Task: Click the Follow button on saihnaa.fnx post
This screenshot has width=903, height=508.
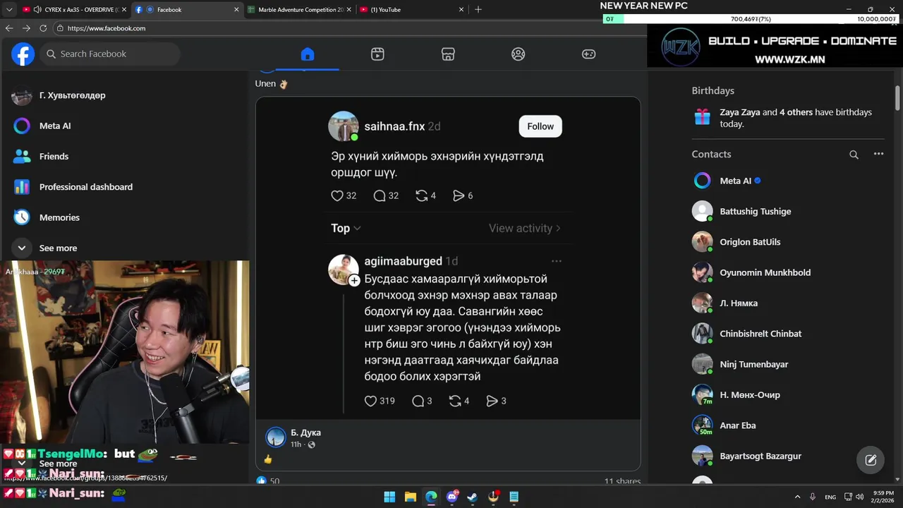Action: pos(540,126)
